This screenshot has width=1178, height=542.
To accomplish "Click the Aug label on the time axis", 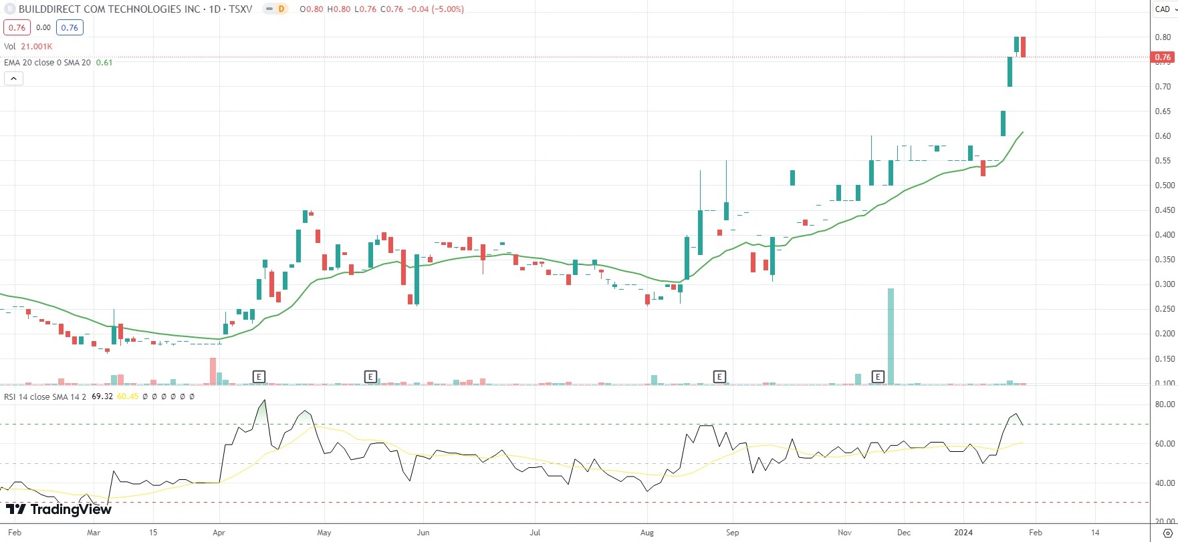I will click(646, 533).
